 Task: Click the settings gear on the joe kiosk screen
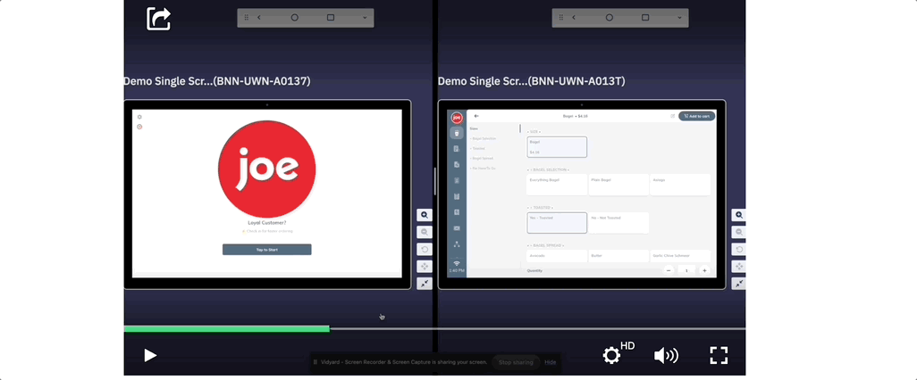click(139, 117)
